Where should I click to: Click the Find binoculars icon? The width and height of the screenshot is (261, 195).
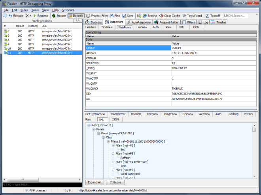(x=111, y=16)
